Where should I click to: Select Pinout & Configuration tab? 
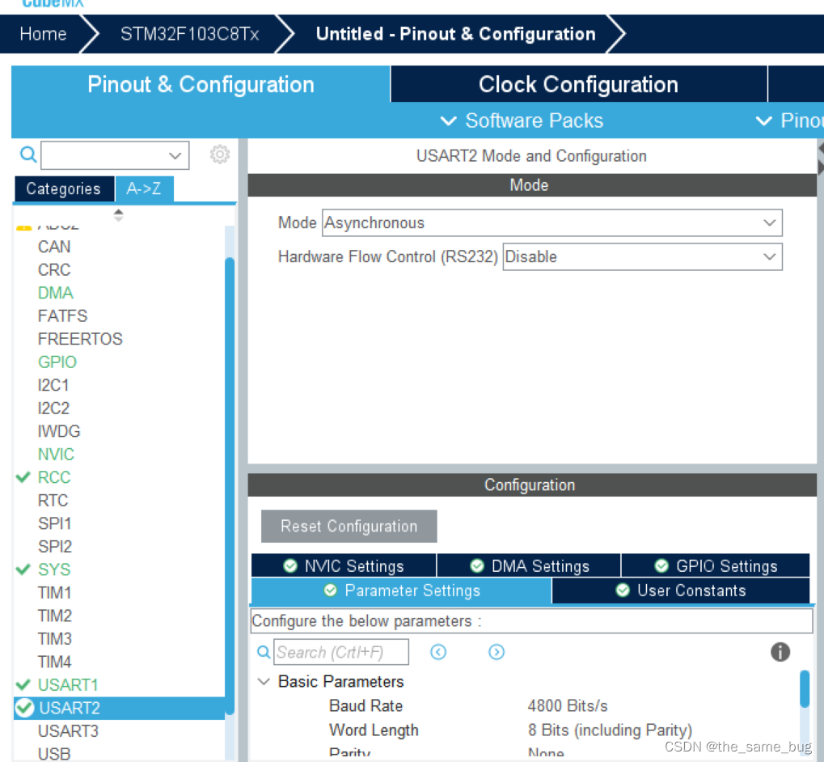[x=201, y=84]
